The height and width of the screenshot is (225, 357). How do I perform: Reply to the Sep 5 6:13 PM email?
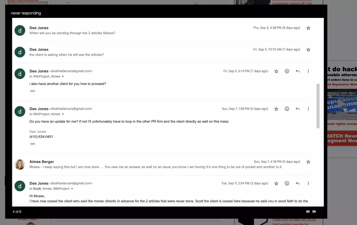click(x=297, y=71)
